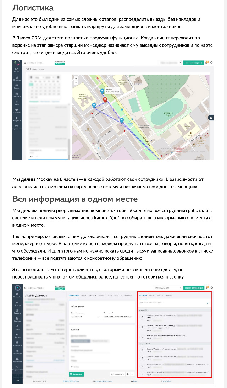Click the Подписать button
227x388 pixels.
117,374
